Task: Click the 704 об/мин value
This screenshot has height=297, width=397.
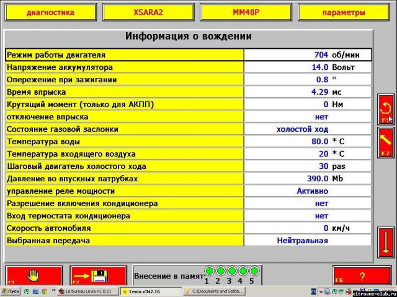Action: [x=337, y=55]
